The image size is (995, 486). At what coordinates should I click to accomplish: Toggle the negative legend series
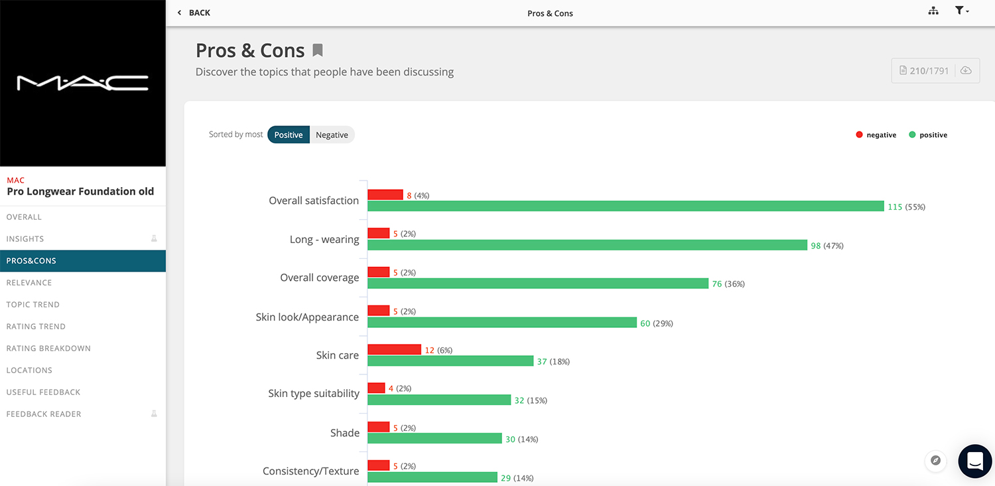[876, 135]
